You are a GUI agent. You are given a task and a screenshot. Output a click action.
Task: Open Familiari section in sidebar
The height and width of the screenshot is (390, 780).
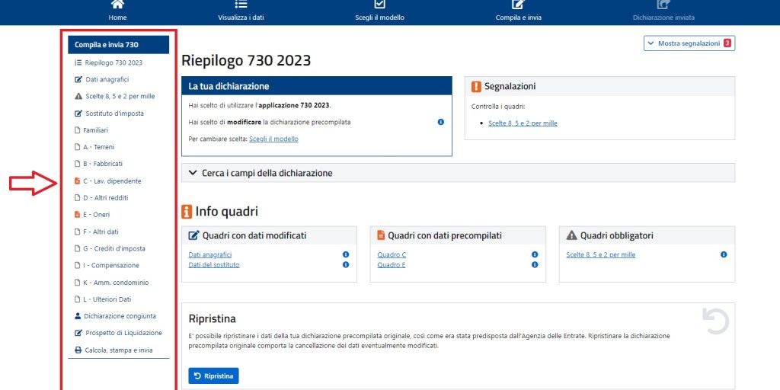coord(91,130)
